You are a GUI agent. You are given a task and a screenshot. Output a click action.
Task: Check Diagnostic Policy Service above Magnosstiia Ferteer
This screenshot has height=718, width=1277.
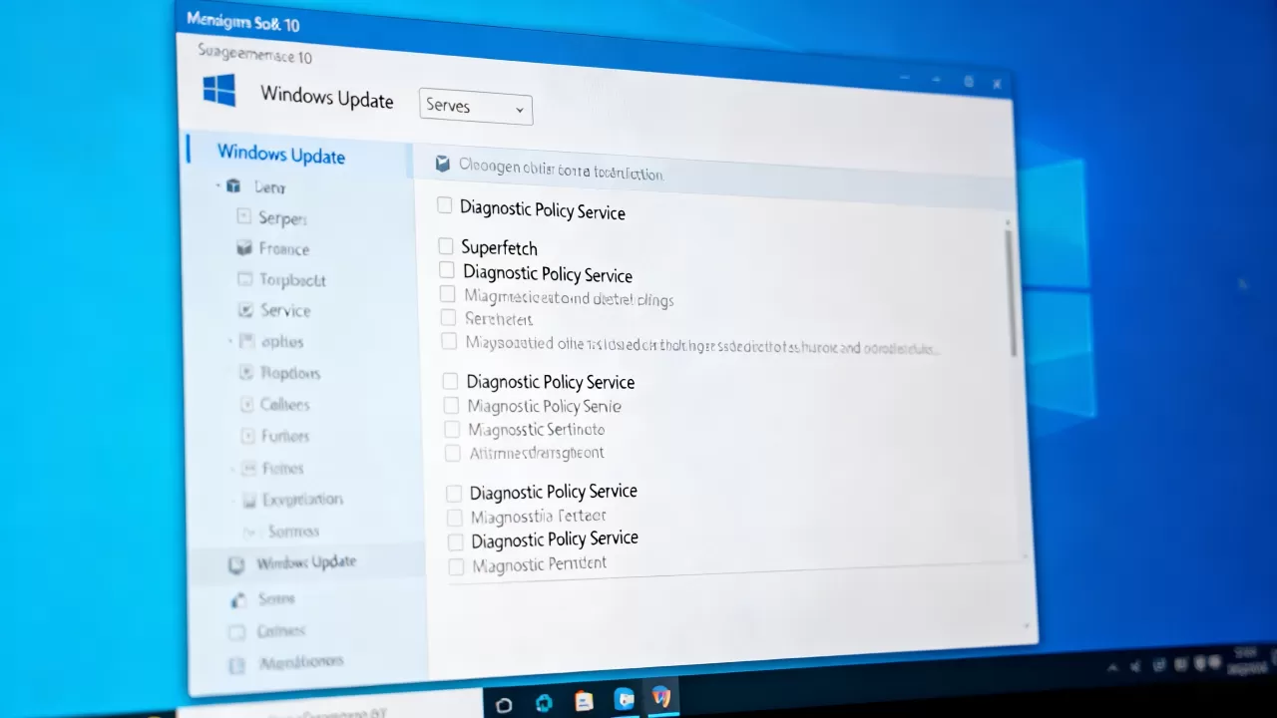click(454, 494)
